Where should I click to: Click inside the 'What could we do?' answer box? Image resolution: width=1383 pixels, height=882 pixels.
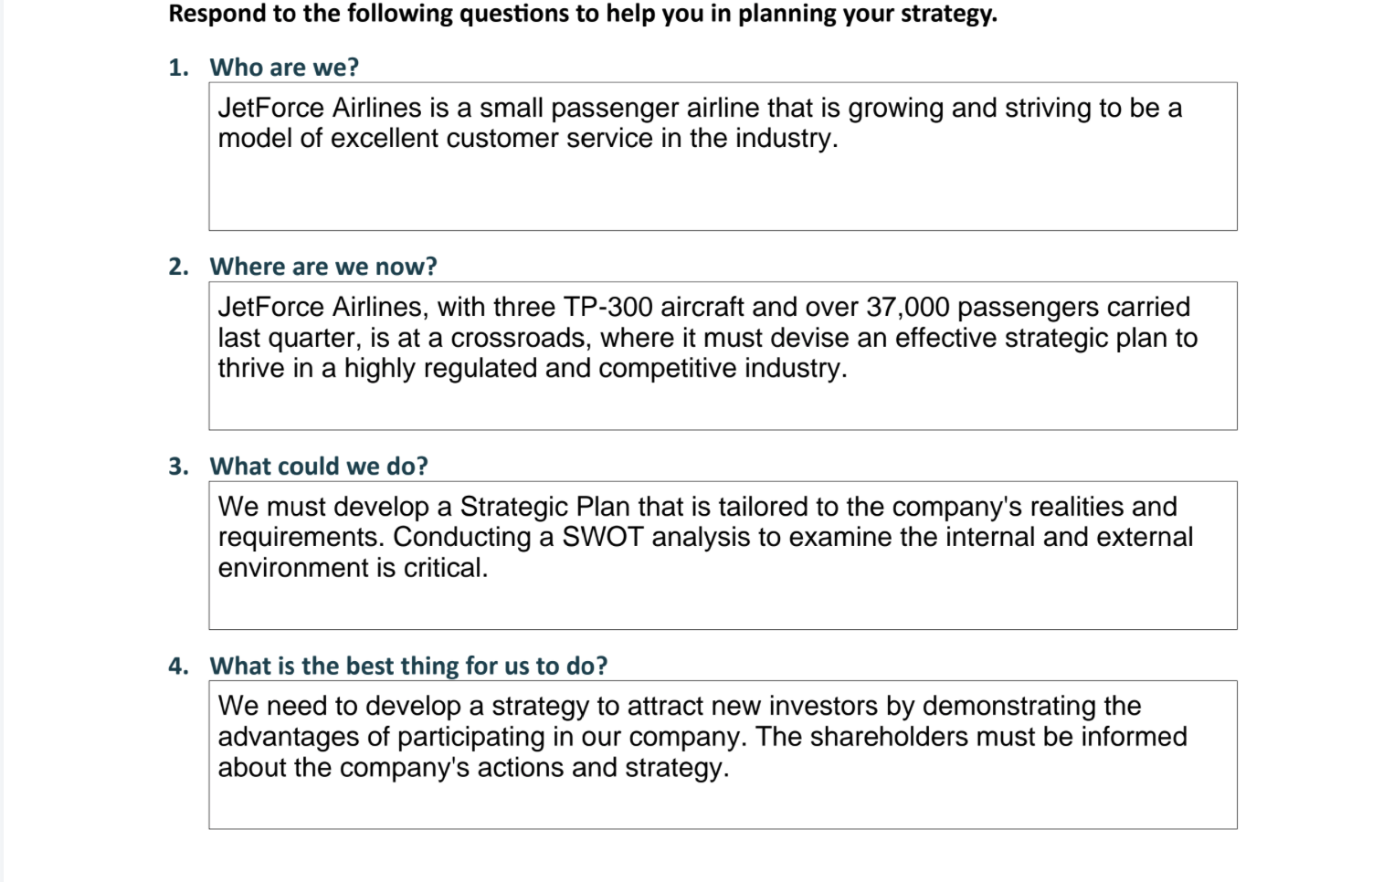pos(723,555)
